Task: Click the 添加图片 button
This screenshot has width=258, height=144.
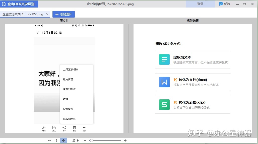Action: (x=63, y=14)
